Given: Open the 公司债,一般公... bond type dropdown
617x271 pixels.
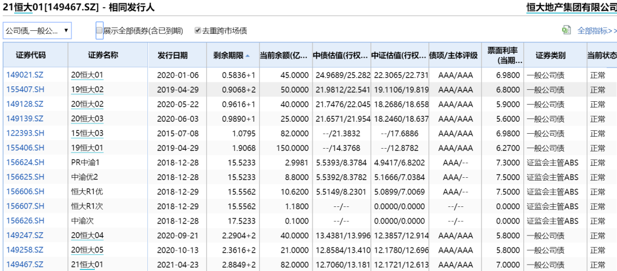Looking at the screenshot, I should pyautogui.click(x=37, y=30).
